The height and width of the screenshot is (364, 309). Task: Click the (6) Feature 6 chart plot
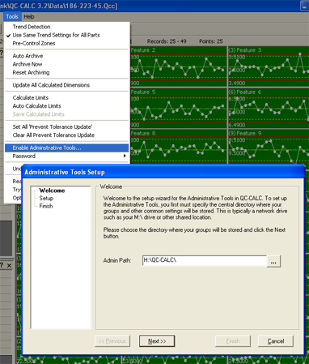tap(269, 109)
